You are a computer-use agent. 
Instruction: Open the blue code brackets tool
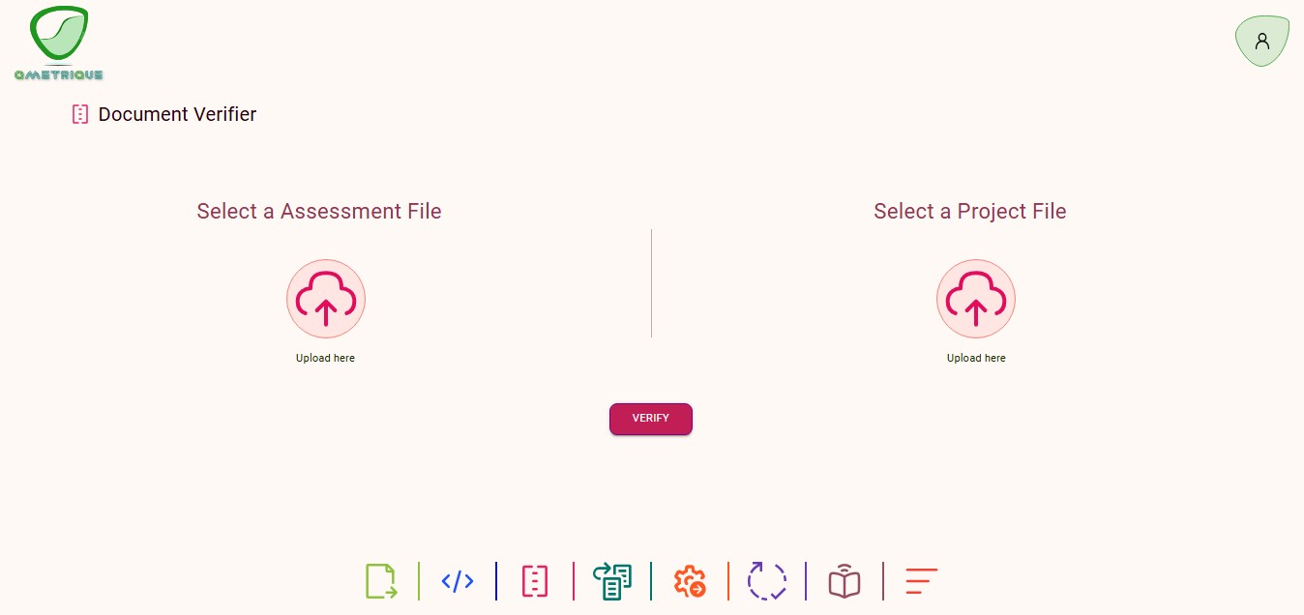[458, 581]
